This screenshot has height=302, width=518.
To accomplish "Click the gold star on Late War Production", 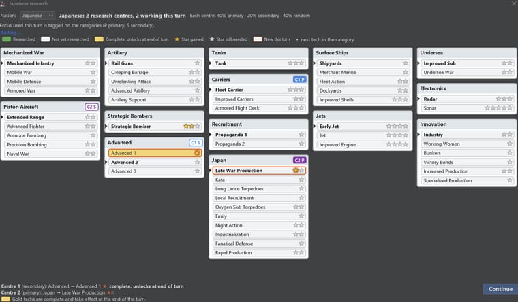I will 296,171.
